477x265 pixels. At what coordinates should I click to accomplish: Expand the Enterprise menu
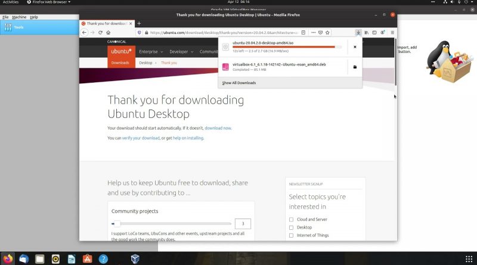(x=151, y=52)
